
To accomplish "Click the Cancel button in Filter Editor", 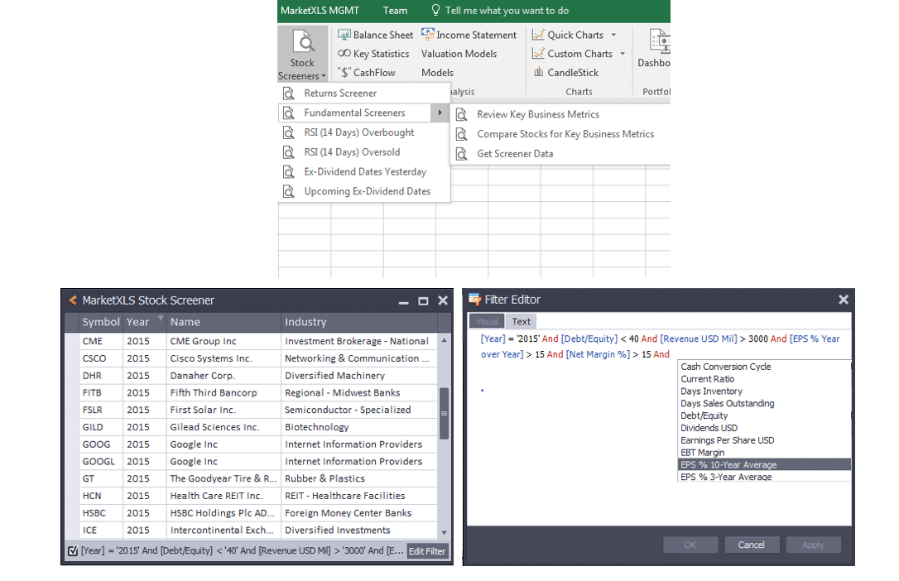I will [x=752, y=545].
